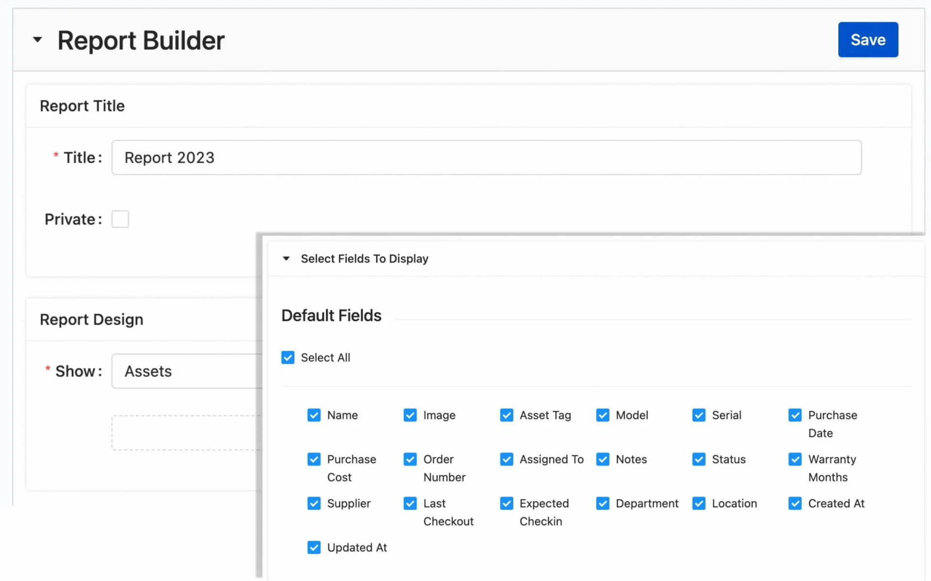The image size is (931, 581).
Task: Uncheck the Asset Tag checkbox
Action: point(506,415)
